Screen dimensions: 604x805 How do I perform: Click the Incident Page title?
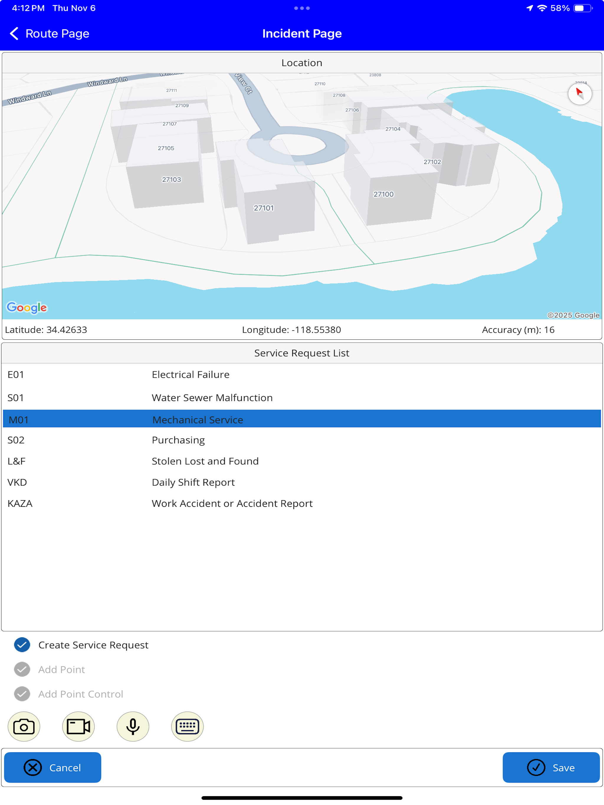pos(302,34)
